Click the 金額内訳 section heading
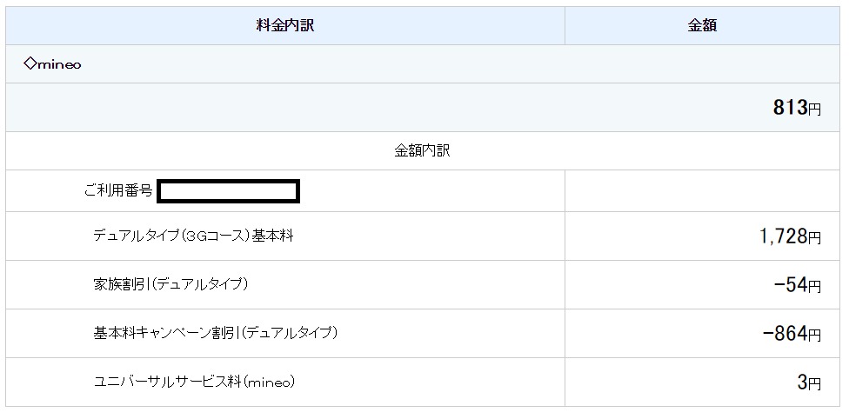The image size is (849, 419). (422, 150)
